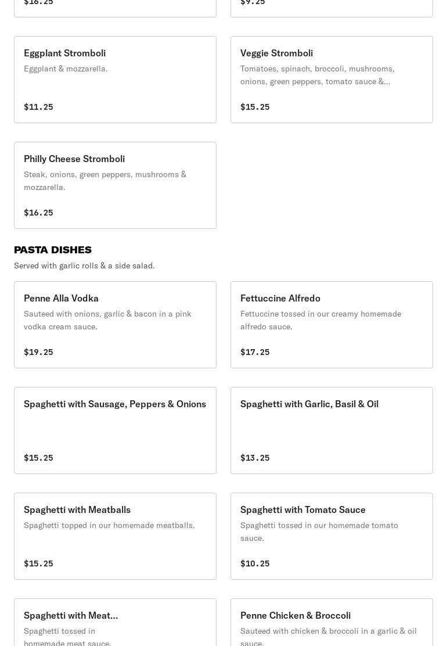The width and height of the screenshot is (447, 646).
Task: Select the Spaghetti with Tomato Sauce card
Action: pyautogui.click(x=331, y=536)
